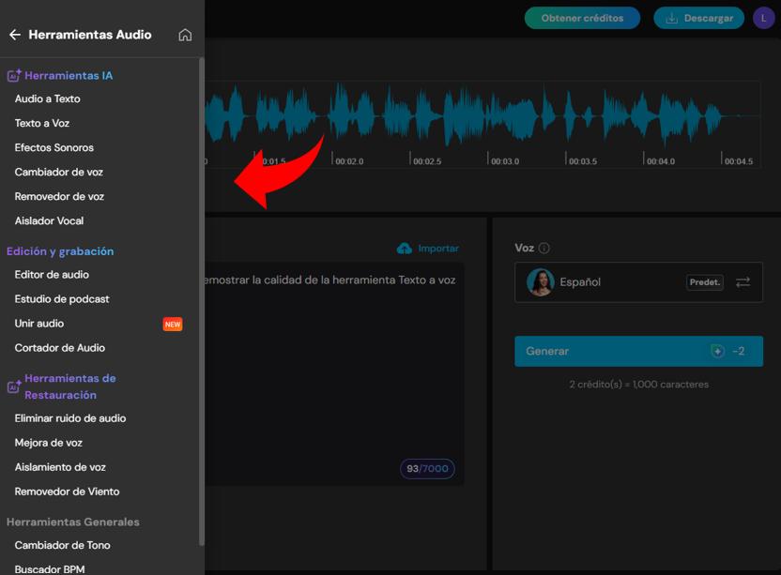Click the Generar button
This screenshot has width=781, height=575.
pos(620,352)
